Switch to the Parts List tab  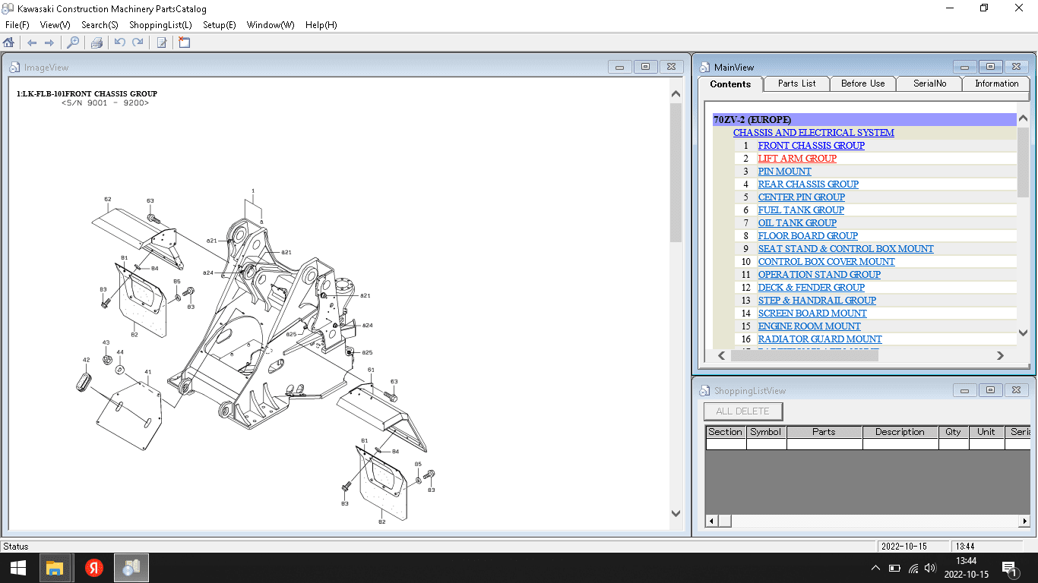tap(796, 84)
